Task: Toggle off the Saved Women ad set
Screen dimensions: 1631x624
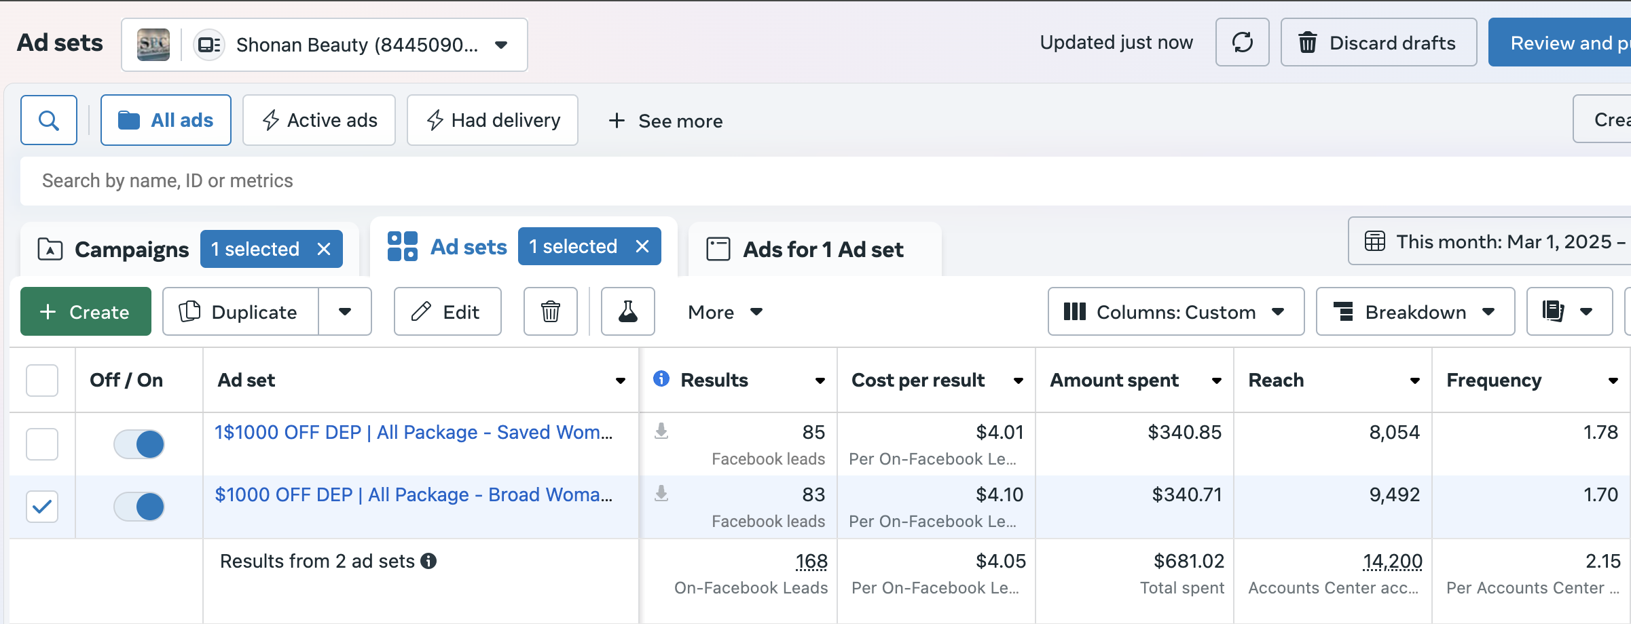Action: (x=139, y=444)
